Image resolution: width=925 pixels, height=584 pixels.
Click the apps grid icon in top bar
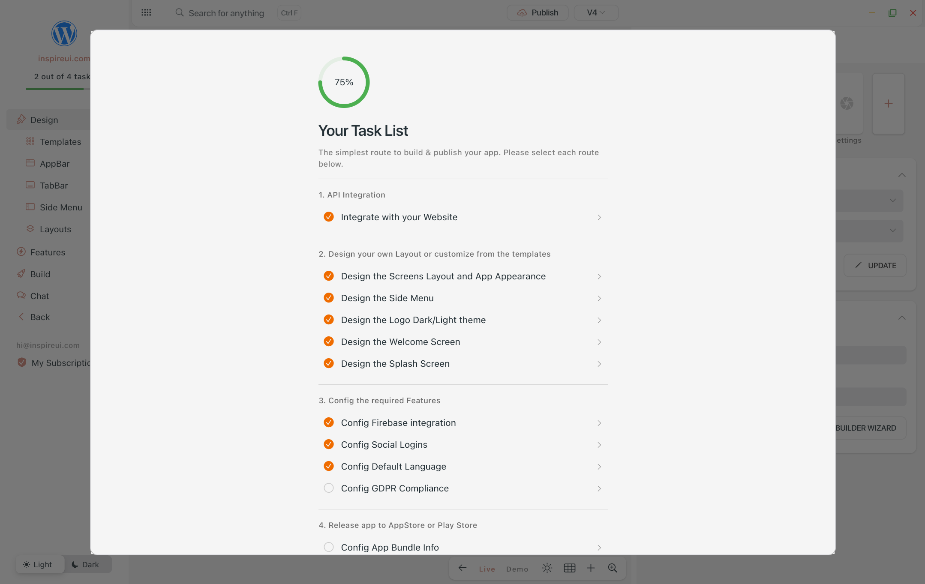click(x=146, y=12)
